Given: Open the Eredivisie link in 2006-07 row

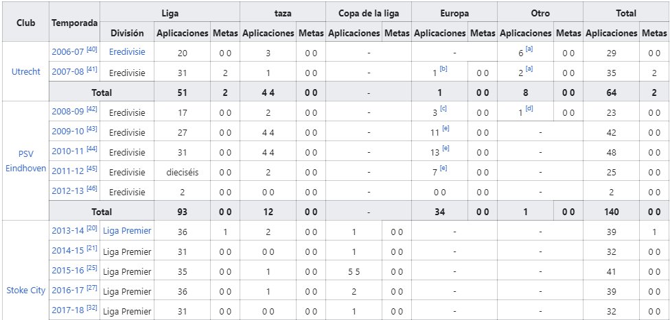Looking at the screenshot, I should click(127, 52).
